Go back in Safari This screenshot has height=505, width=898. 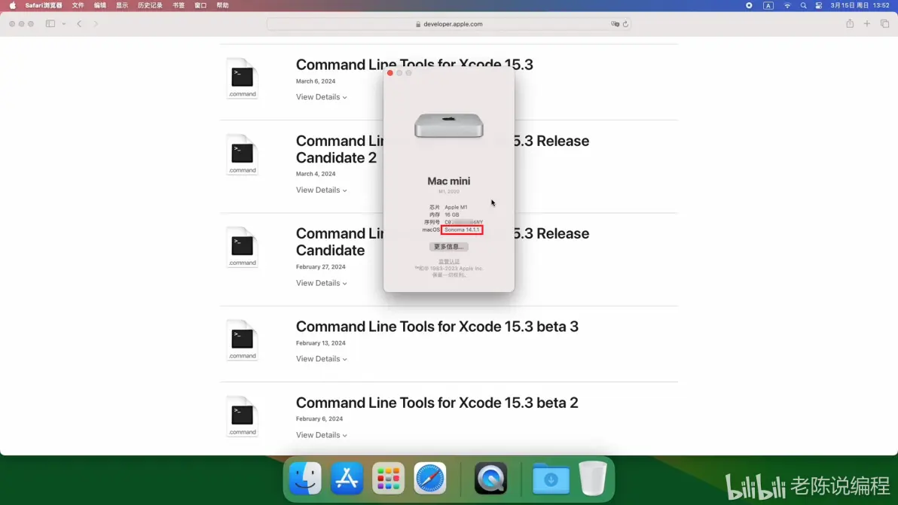79,24
